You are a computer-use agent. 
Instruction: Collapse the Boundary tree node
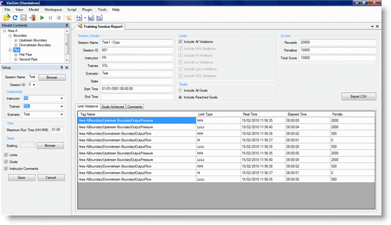pyautogui.click(x=10, y=36)
